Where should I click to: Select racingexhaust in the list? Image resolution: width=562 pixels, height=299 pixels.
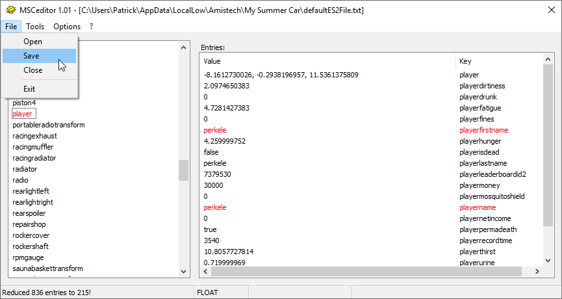click(x=34, y=136)
